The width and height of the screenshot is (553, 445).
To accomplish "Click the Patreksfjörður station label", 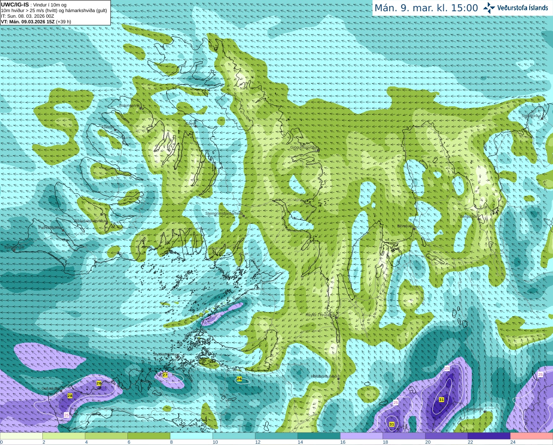I will [51, 227].
